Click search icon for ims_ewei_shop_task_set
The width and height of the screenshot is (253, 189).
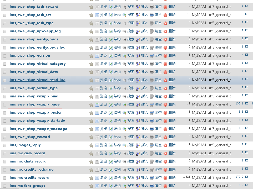[x=124, y=15]
